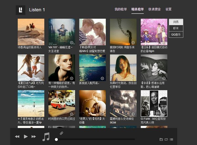Viewport: 197px width, 145px height.
Task: Play the 有一种情歌的语言 playlist cover icon
Action: click(x=72, y=78)
